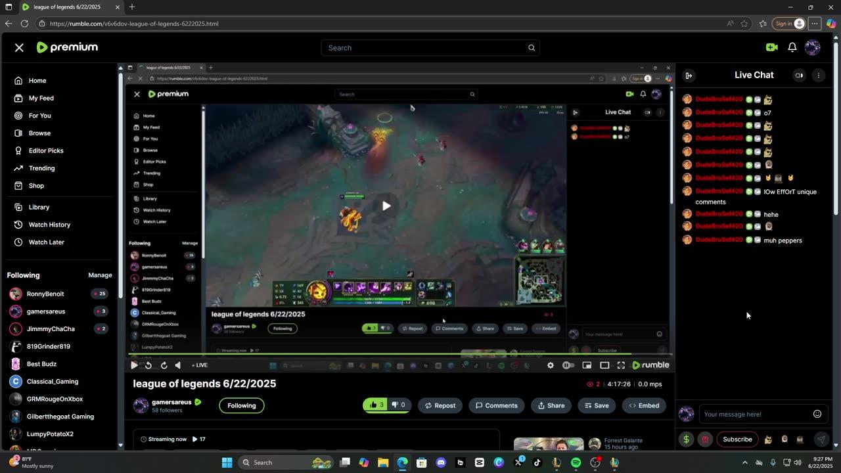Pop out the Live Chat window
The width and height of the screenshot is (841, 473).
[x=799, y=76]
